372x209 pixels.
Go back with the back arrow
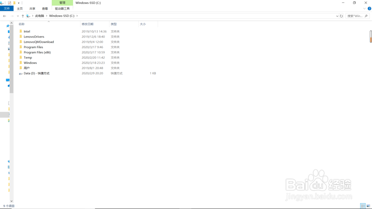point(4,16)
